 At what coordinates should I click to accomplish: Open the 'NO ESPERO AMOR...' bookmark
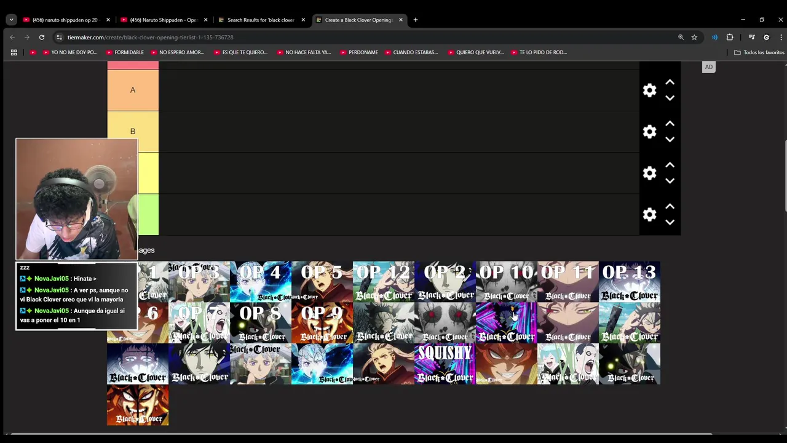177,52
